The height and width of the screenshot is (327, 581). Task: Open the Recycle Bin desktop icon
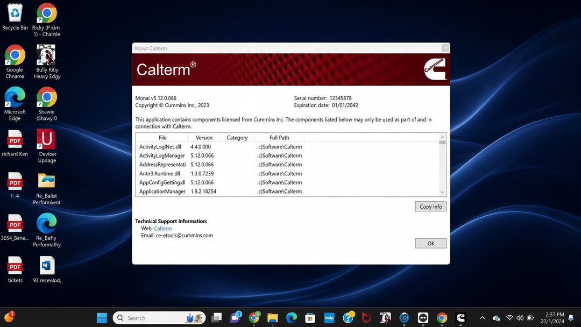click(x=15, y=17)
